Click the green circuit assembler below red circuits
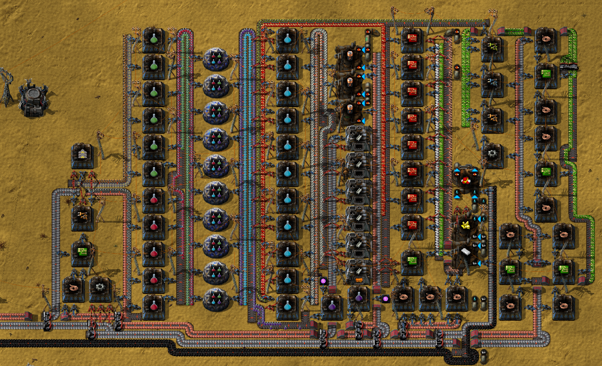Screen dimensions: 602x366 (x=411, y=261)
